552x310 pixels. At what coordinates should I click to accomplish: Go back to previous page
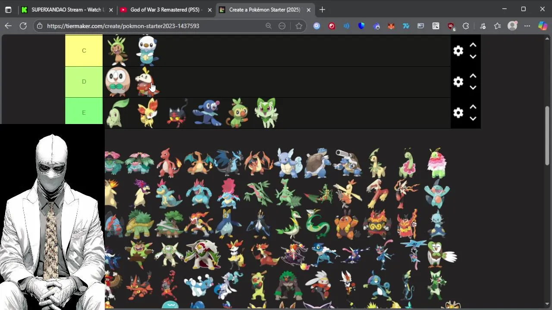coord(8,26)
